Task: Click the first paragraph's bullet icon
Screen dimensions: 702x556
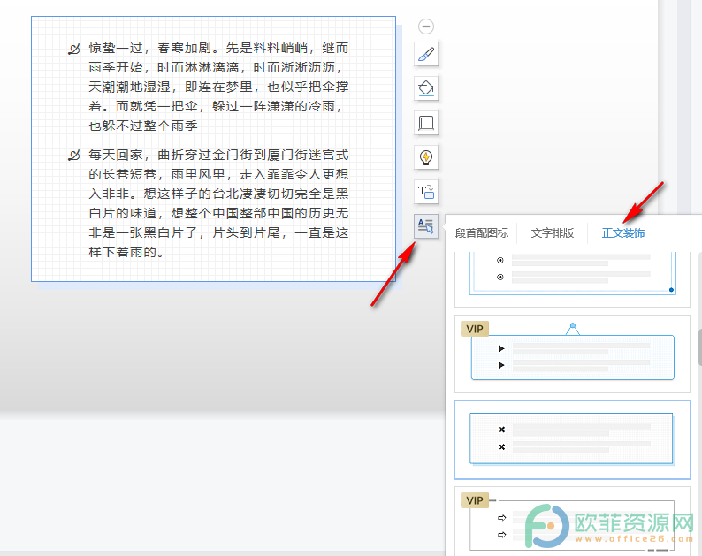Action: pyautogui.click(x=74, y=49)
